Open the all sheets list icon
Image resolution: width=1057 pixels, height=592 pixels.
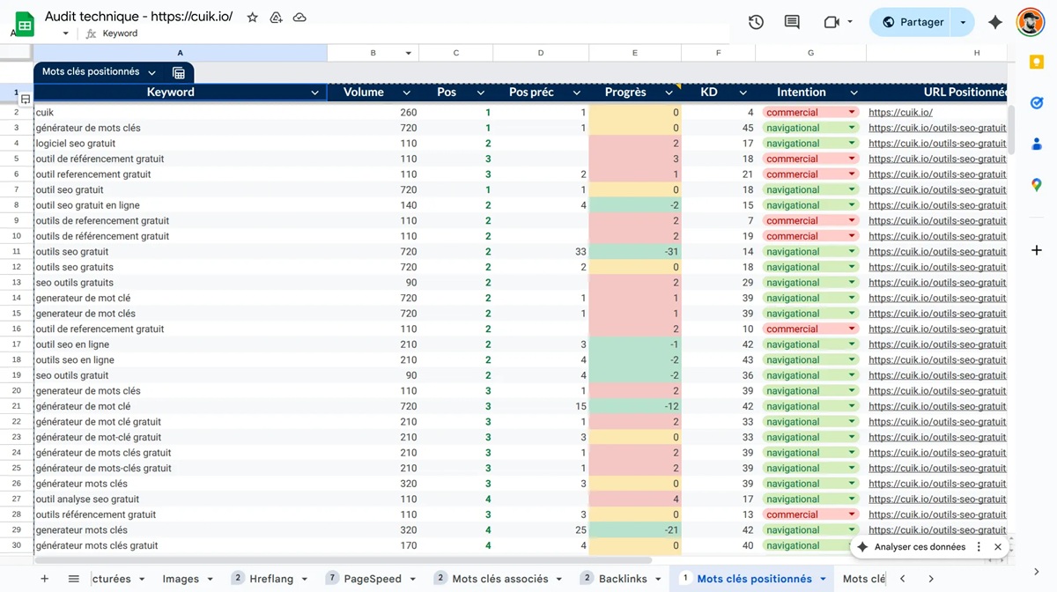click(74, 579)
